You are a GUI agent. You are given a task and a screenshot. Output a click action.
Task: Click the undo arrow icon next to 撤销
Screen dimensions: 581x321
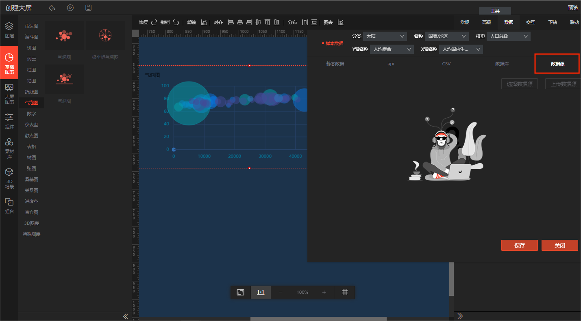point(176,22)
